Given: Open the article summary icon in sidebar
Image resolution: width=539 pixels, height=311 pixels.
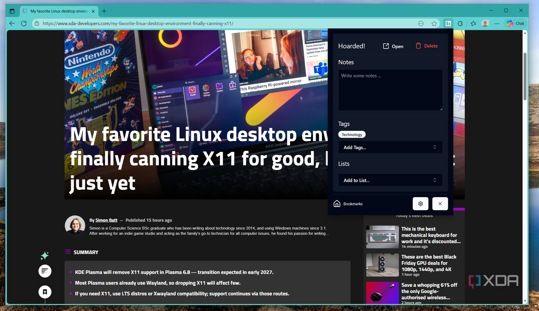Looking at the screenshot, I should point(45,271).
